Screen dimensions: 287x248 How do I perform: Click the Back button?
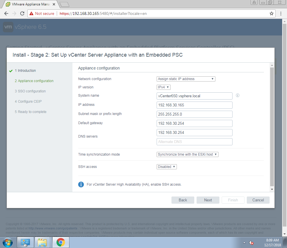pyautogui.click(x=183, y=200)
